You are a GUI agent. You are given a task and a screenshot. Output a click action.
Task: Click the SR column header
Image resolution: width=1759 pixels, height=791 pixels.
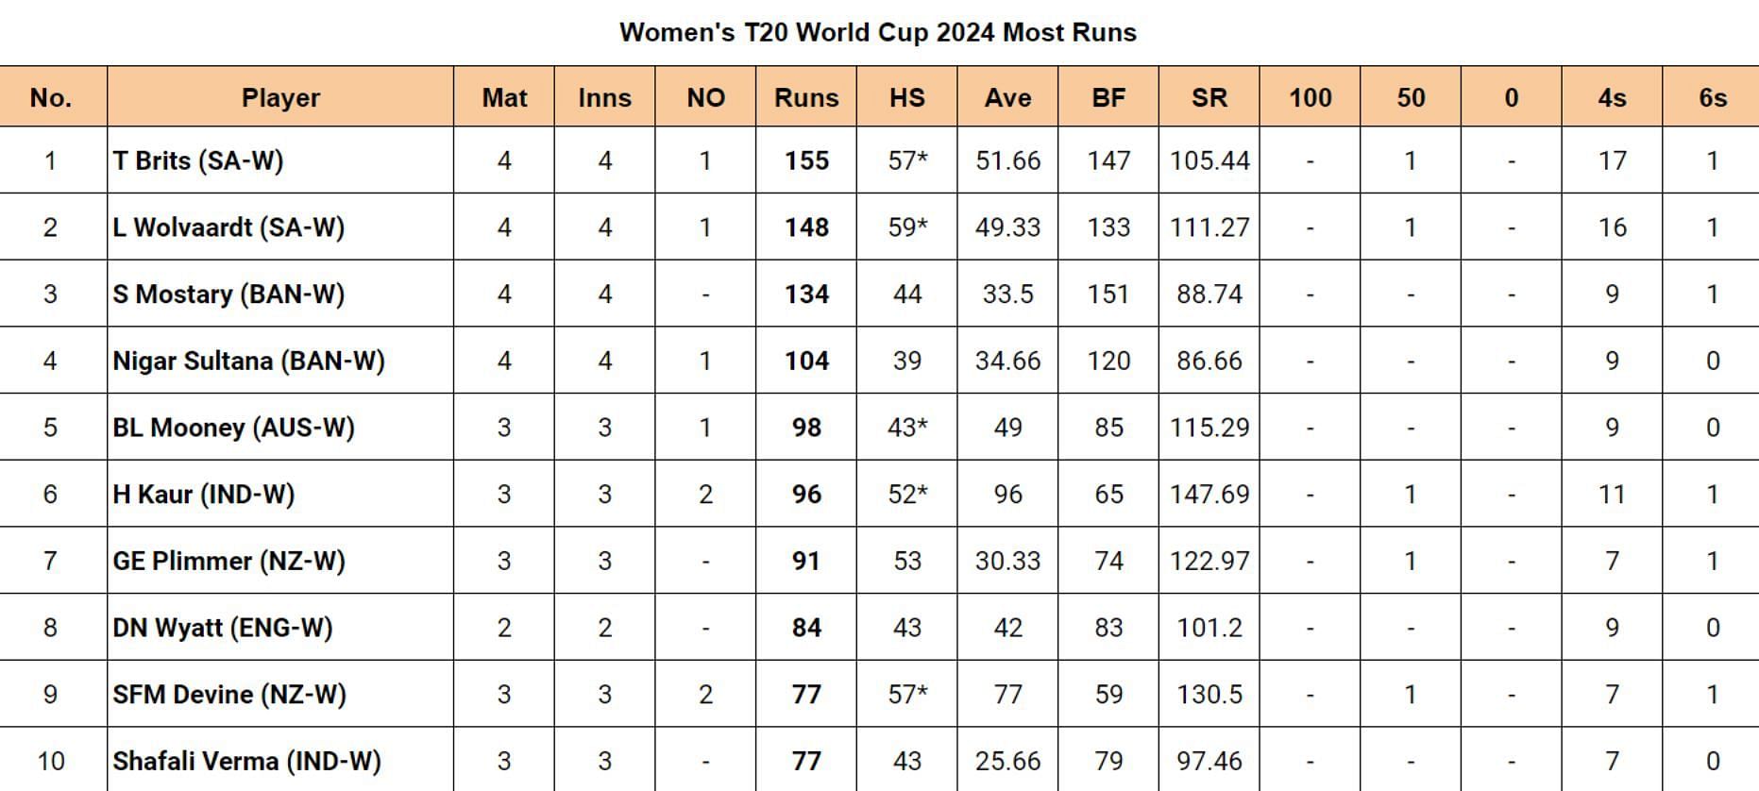coord(1209,97)
